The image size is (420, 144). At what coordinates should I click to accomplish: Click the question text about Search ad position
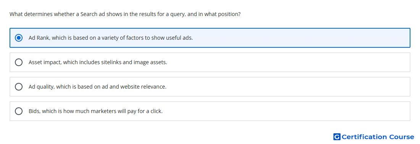[125, 14]
